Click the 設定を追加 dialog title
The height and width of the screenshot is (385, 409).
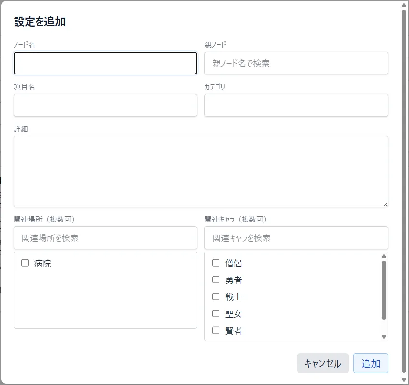(x=40, y=22)
